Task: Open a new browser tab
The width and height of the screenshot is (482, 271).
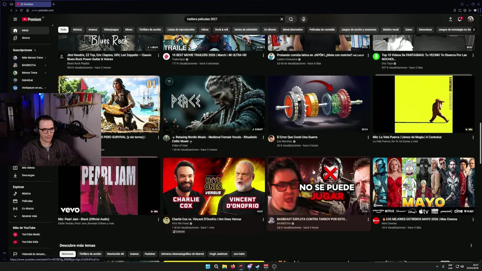Action: tap(53, 4)
